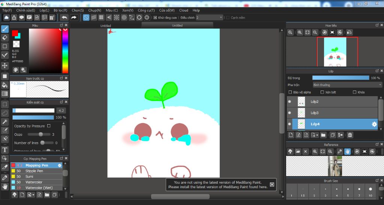Select the Sumi brush

point(36,177)
